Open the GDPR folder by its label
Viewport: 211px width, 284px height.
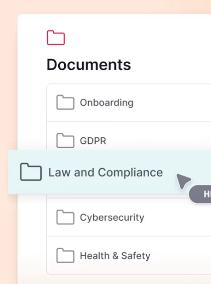[93, 141]
